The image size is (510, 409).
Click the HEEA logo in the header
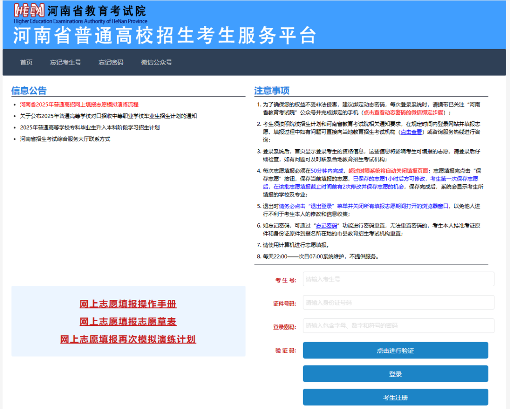pos(29,11)
